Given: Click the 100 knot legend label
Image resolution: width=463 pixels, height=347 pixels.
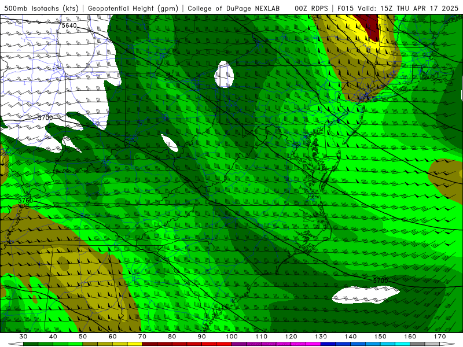Looking at the screenshot, I should (x=231, y=337).
